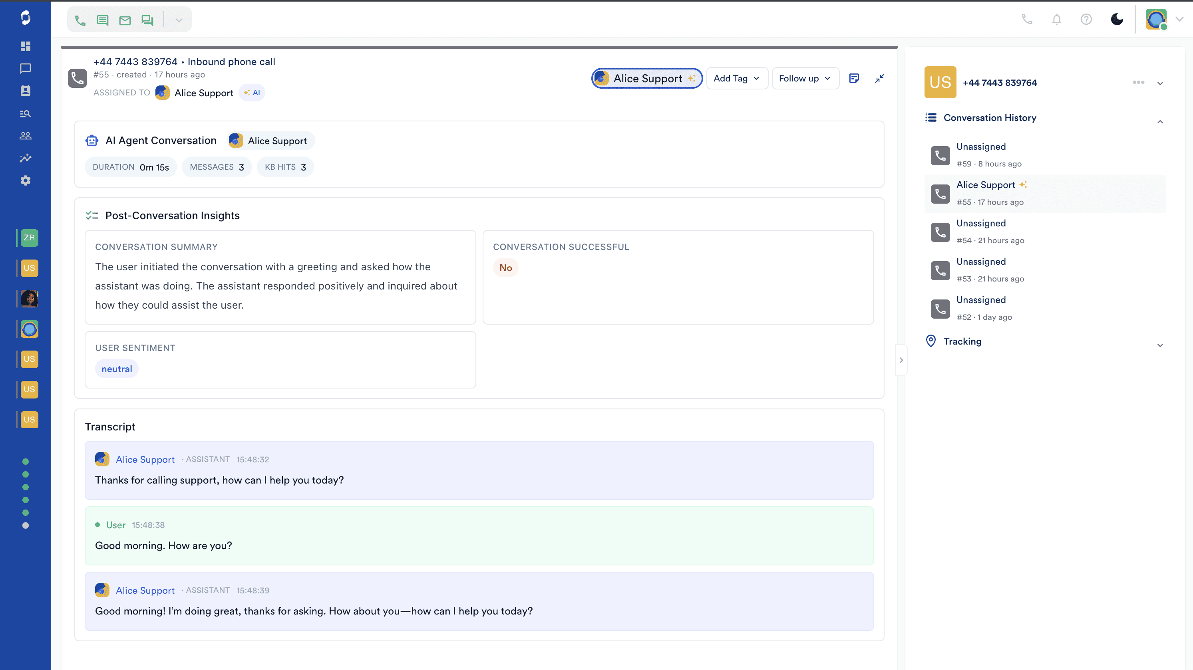Open the dashboard grid icon in sidebar

click(x=26, y=46)
